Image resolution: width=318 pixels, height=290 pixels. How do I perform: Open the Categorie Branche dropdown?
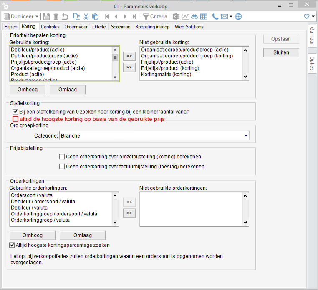246,136
